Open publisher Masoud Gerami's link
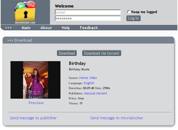The height and width of the screenshot is (130, 178). tap(95, 93)
